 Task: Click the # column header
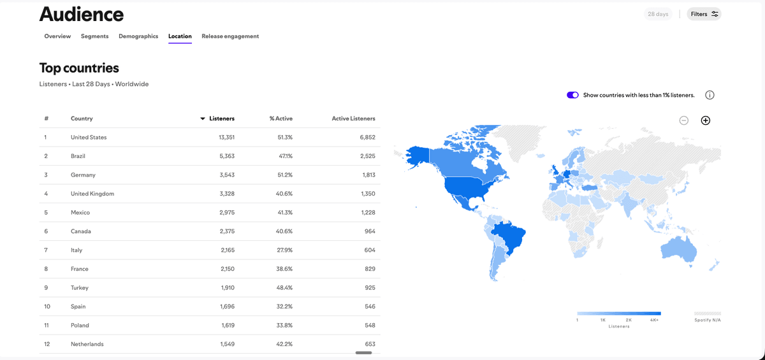click(x=47, y=119)
